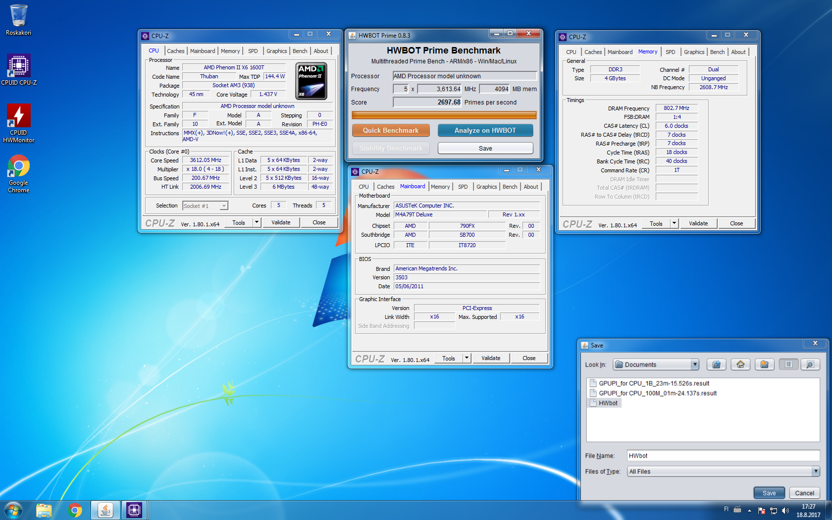Open the CPUID HWMonitor desktop shortcut
The height and width of the screenshot is (520, 832).
click(x=19, y=124)
